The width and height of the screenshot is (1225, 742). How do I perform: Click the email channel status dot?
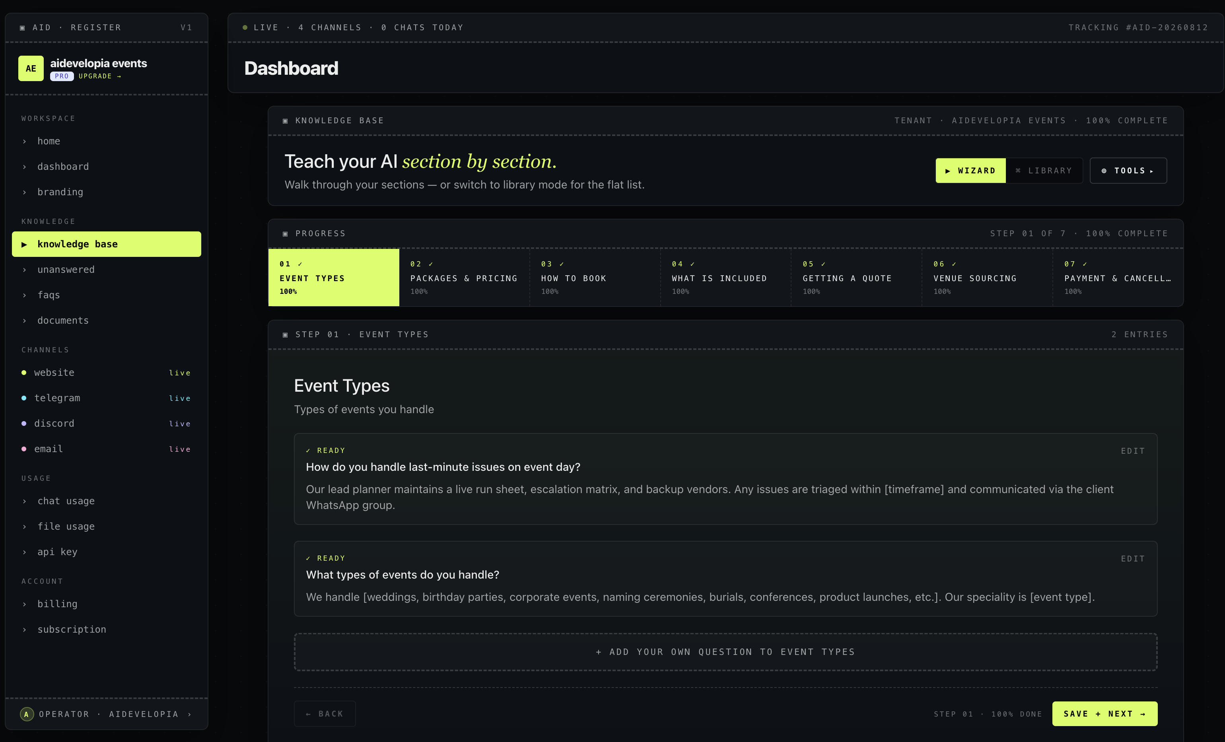(x=24, y=449)
